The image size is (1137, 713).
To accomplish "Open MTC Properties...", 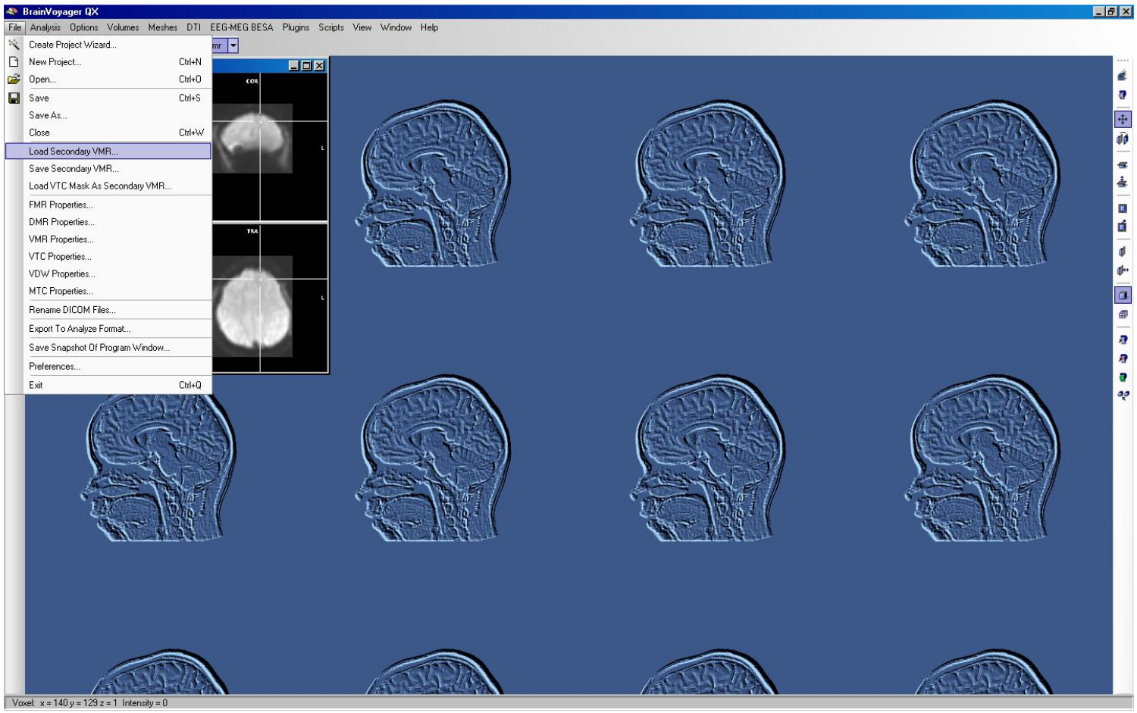I will pyautogui.click(x=108, y=291).
